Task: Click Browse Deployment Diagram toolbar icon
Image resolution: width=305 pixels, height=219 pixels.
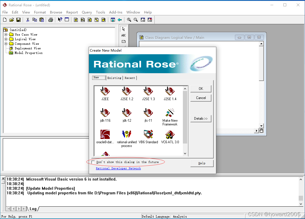Action: tap(103, 20)
